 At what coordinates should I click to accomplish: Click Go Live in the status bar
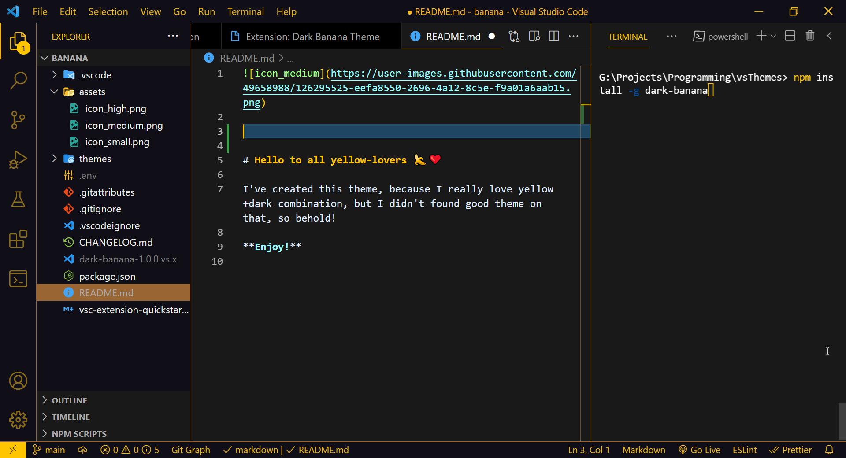tap(705, 450)
